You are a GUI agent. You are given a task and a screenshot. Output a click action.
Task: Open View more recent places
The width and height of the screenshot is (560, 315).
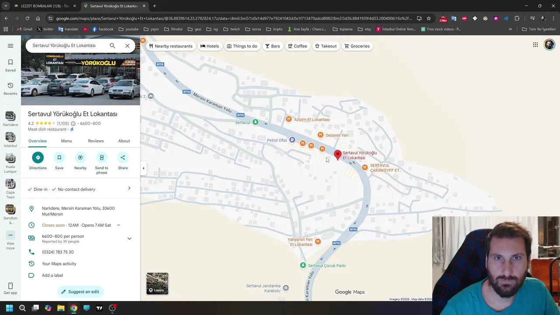click(10, 240)
